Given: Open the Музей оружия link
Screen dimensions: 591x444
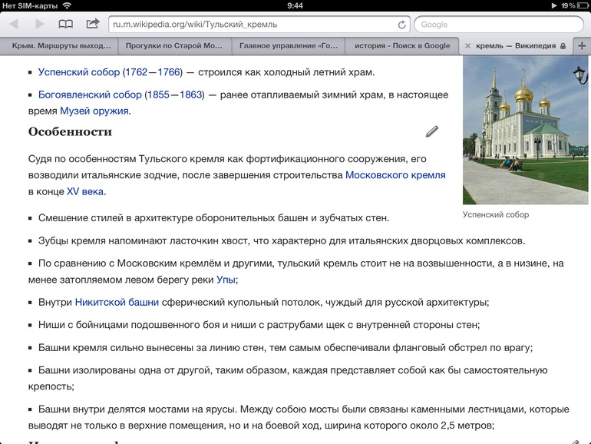Looking at the screenshot, I should 95,111.
